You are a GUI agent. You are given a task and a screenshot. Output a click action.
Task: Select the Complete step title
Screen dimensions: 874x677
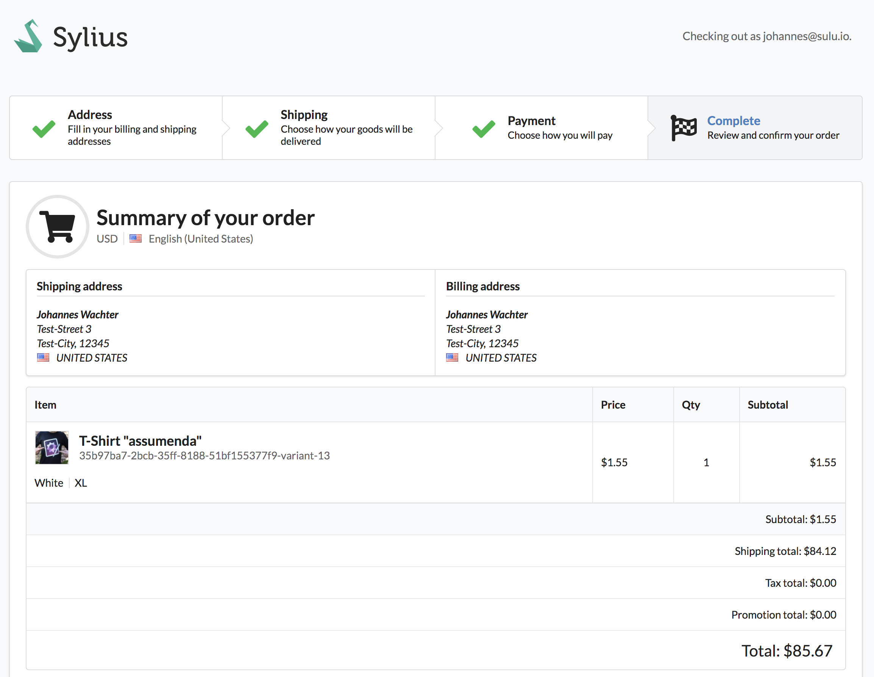[x=734, y=121]
